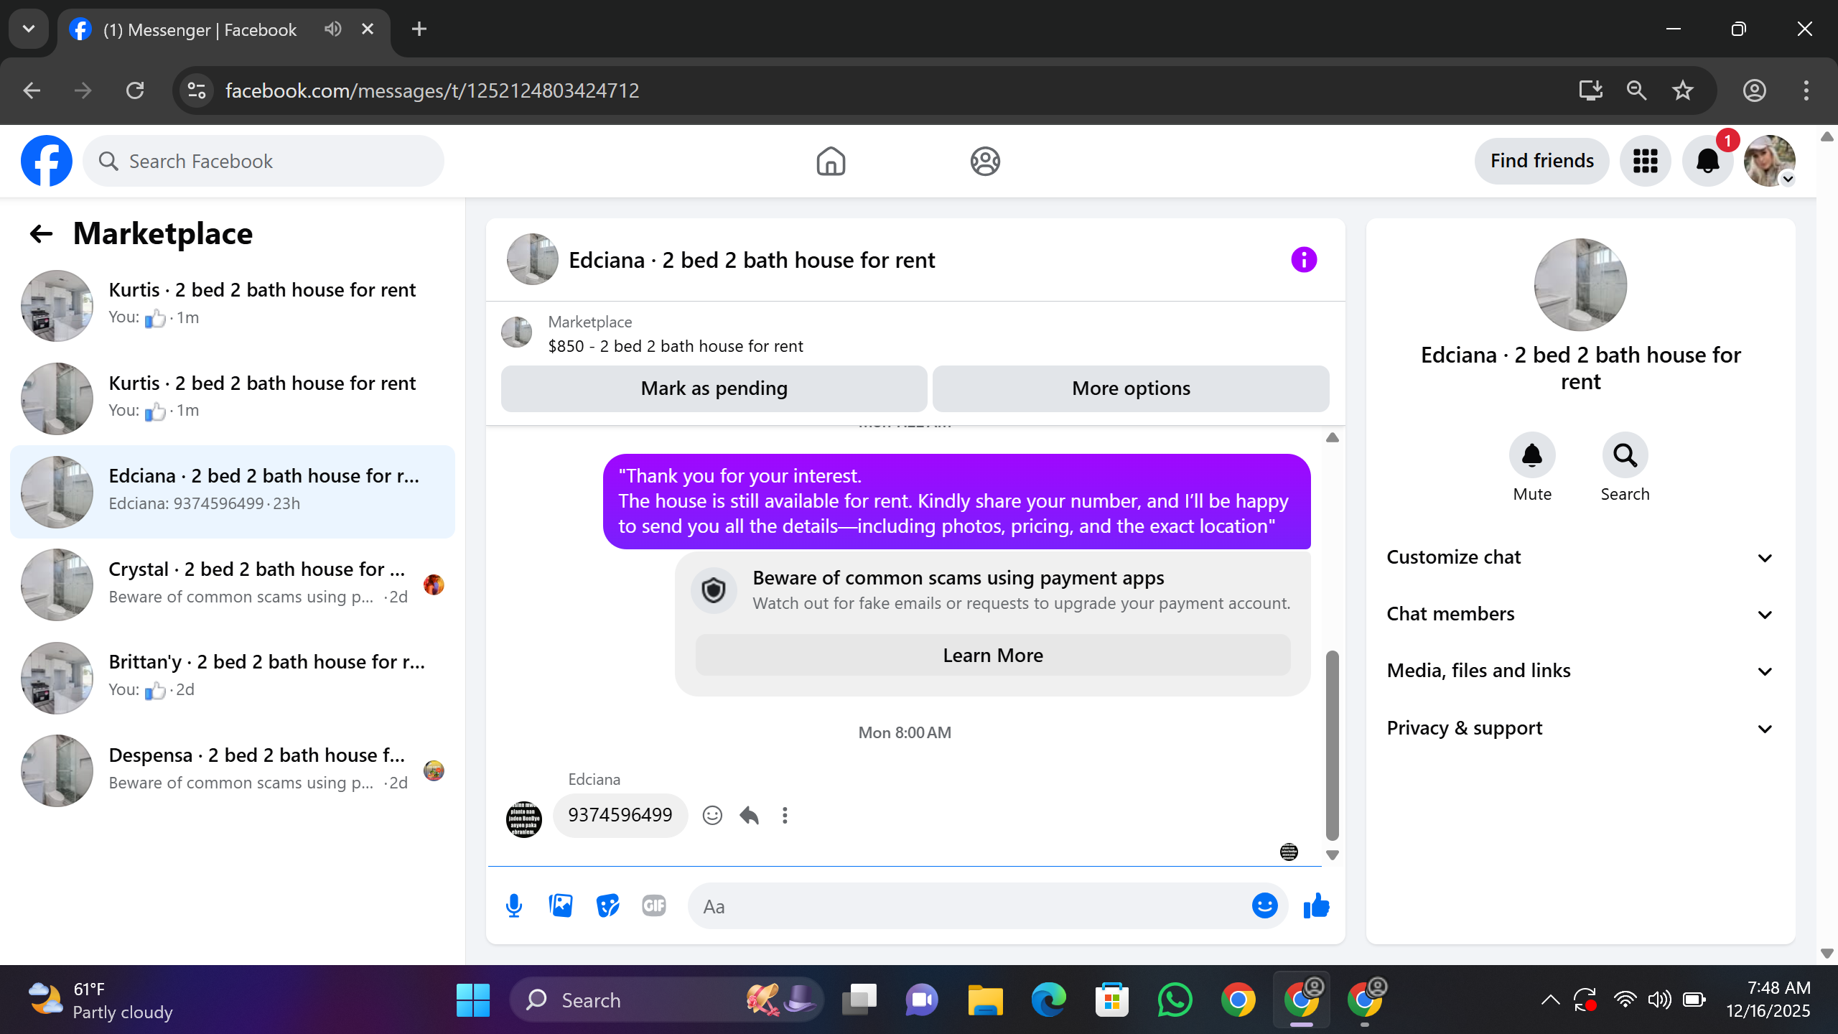The image size is (1838, 1034).
Task: Expand Media, files and links section
Action: [1580, 671]
